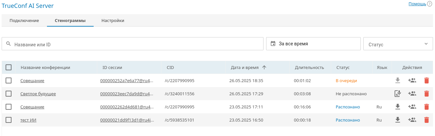Switch to the Настройки tab
Image resolution: width=435 pixels, height=136 pixels.
point(113,20)
